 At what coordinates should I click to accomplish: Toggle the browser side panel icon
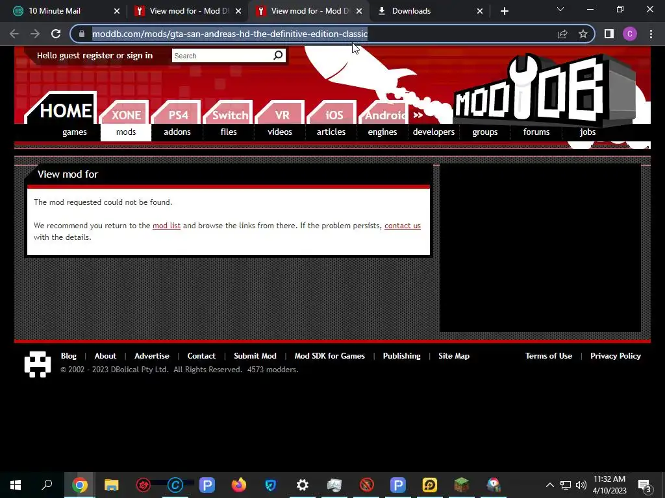(x=609, y=34)
